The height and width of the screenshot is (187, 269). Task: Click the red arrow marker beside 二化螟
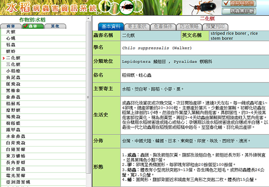(4, 58)
